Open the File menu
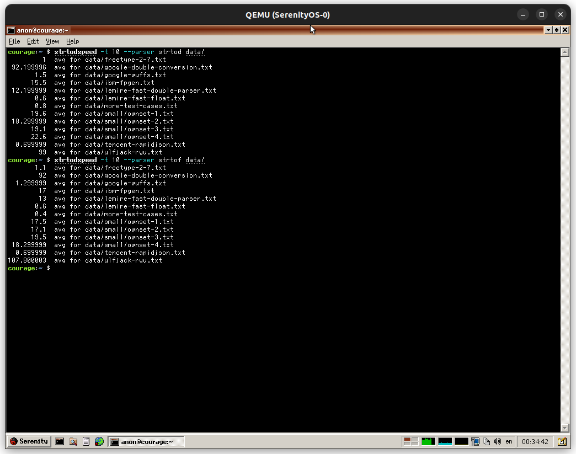 (x=14, y=41)
